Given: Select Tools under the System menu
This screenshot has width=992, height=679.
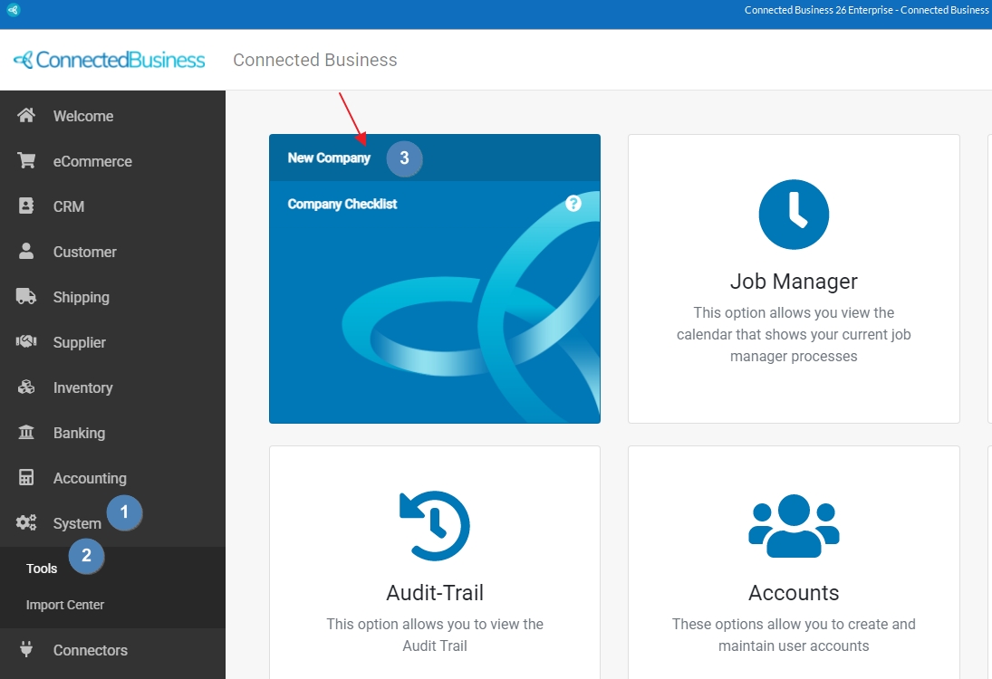Looking at the screenshot, I should tap(42, 569).
